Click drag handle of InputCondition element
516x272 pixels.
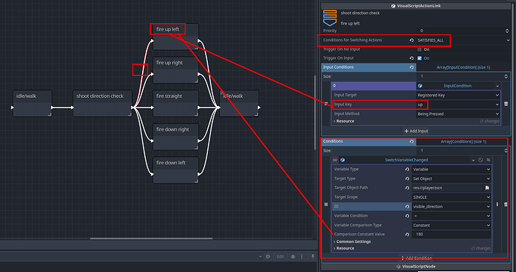[x=326, y=104]
